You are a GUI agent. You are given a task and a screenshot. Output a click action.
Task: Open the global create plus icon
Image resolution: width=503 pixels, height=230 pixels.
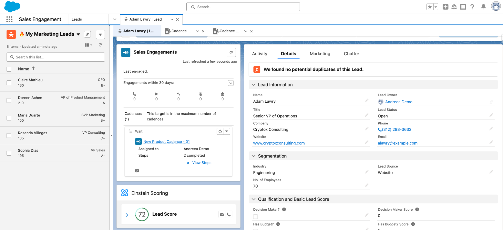(x=445, y=7)
